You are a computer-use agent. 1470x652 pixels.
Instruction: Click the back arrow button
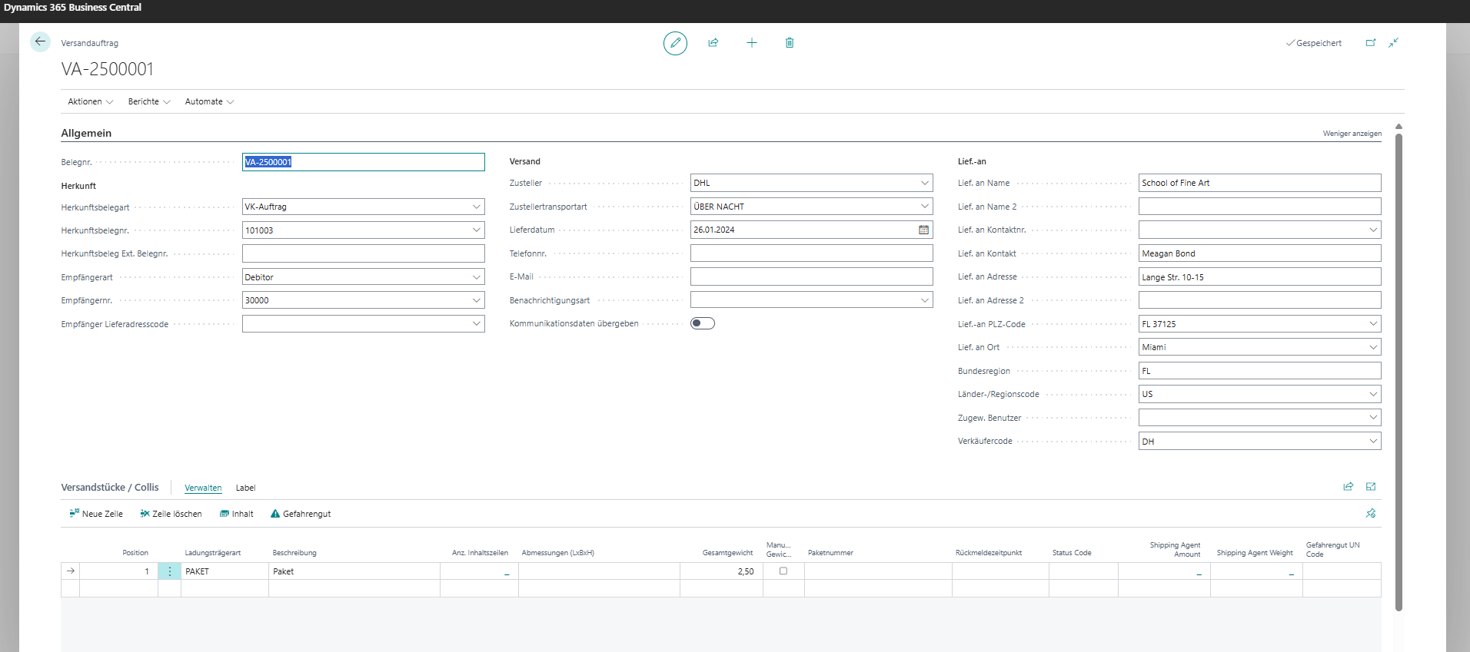40,42
